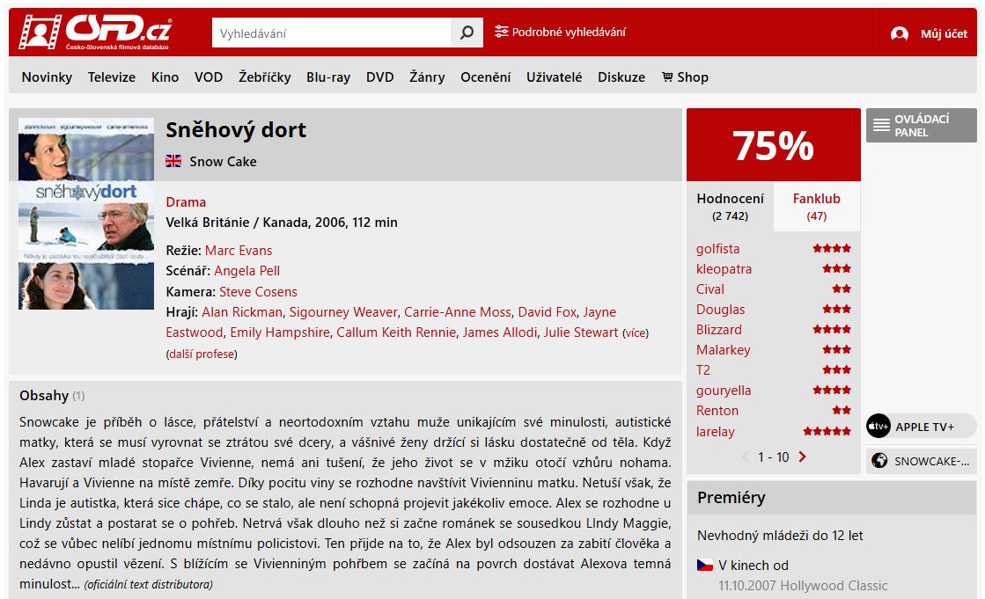Open the Televize menu item
Viewport: 985px width, 599px height.
tap(112, 77)
